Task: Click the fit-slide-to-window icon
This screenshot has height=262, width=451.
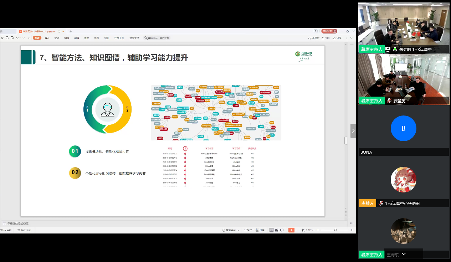Action: pyautogui.click(x=303, y=230)
